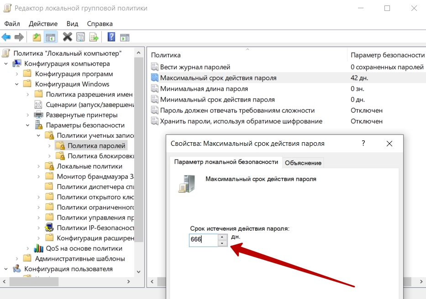Click the Export list toolbar icon
426x299 pixels.
pyautogui.click(x=94, y=37)
